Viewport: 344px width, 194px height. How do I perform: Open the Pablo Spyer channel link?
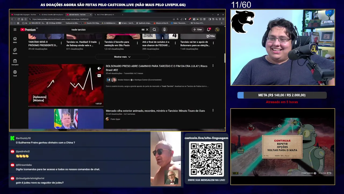click(x=115, y=119)
